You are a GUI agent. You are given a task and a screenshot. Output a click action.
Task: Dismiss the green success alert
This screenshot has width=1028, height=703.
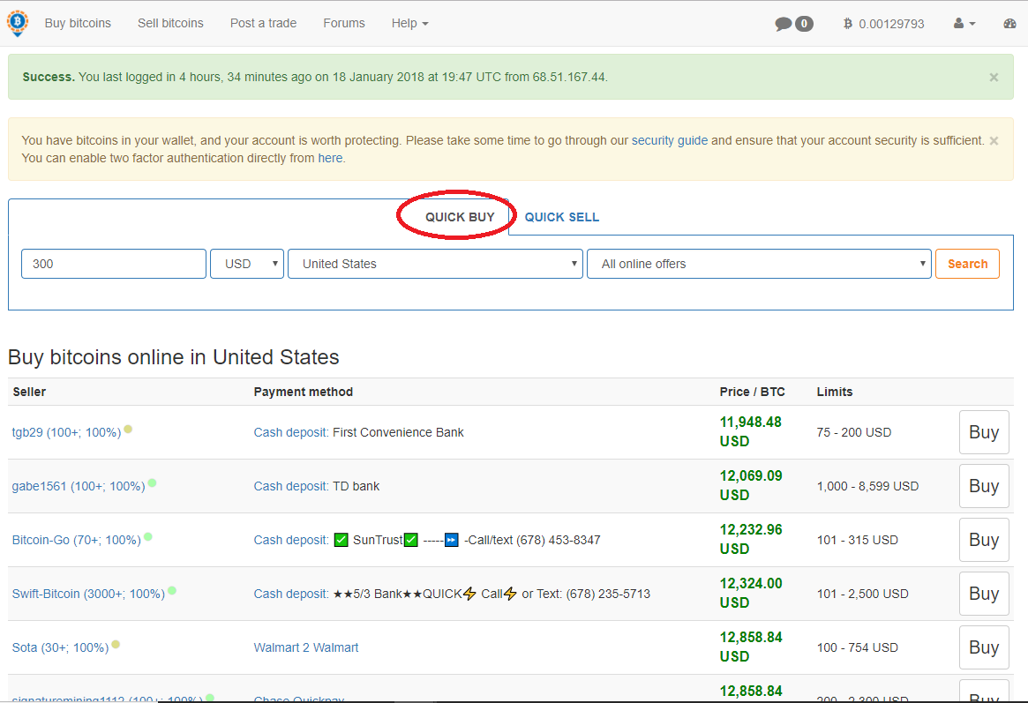994,78
